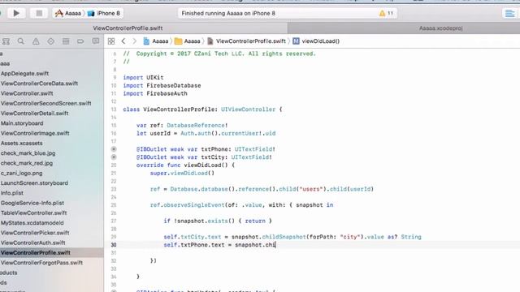Select AppDelegate.swift in navigator

tap(24, 74)
